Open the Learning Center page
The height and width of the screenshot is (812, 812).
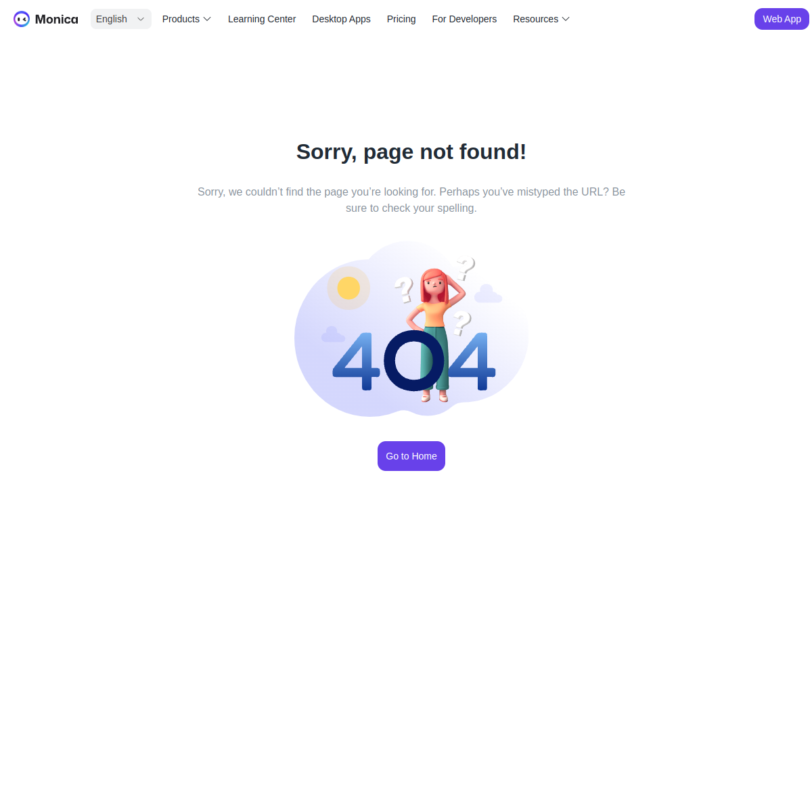click(262, 19)
